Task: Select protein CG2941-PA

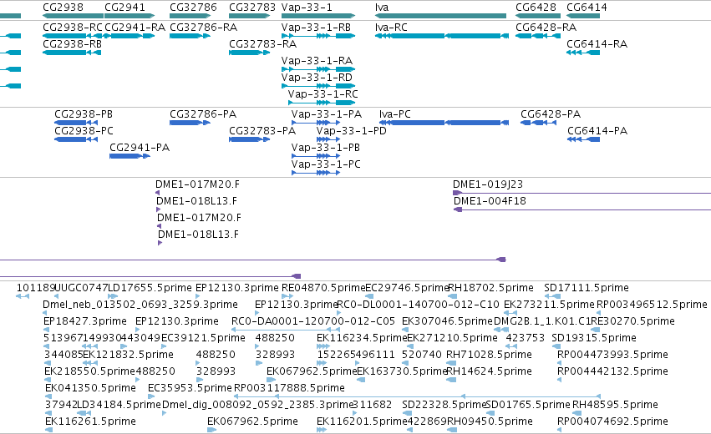Action: [130, 156]
